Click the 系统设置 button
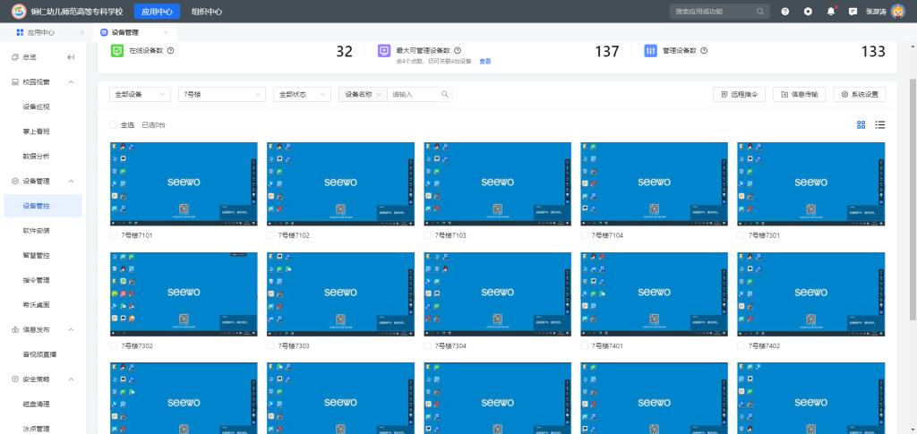This screenshot has width=917, height=434. [x=860, y=94]
